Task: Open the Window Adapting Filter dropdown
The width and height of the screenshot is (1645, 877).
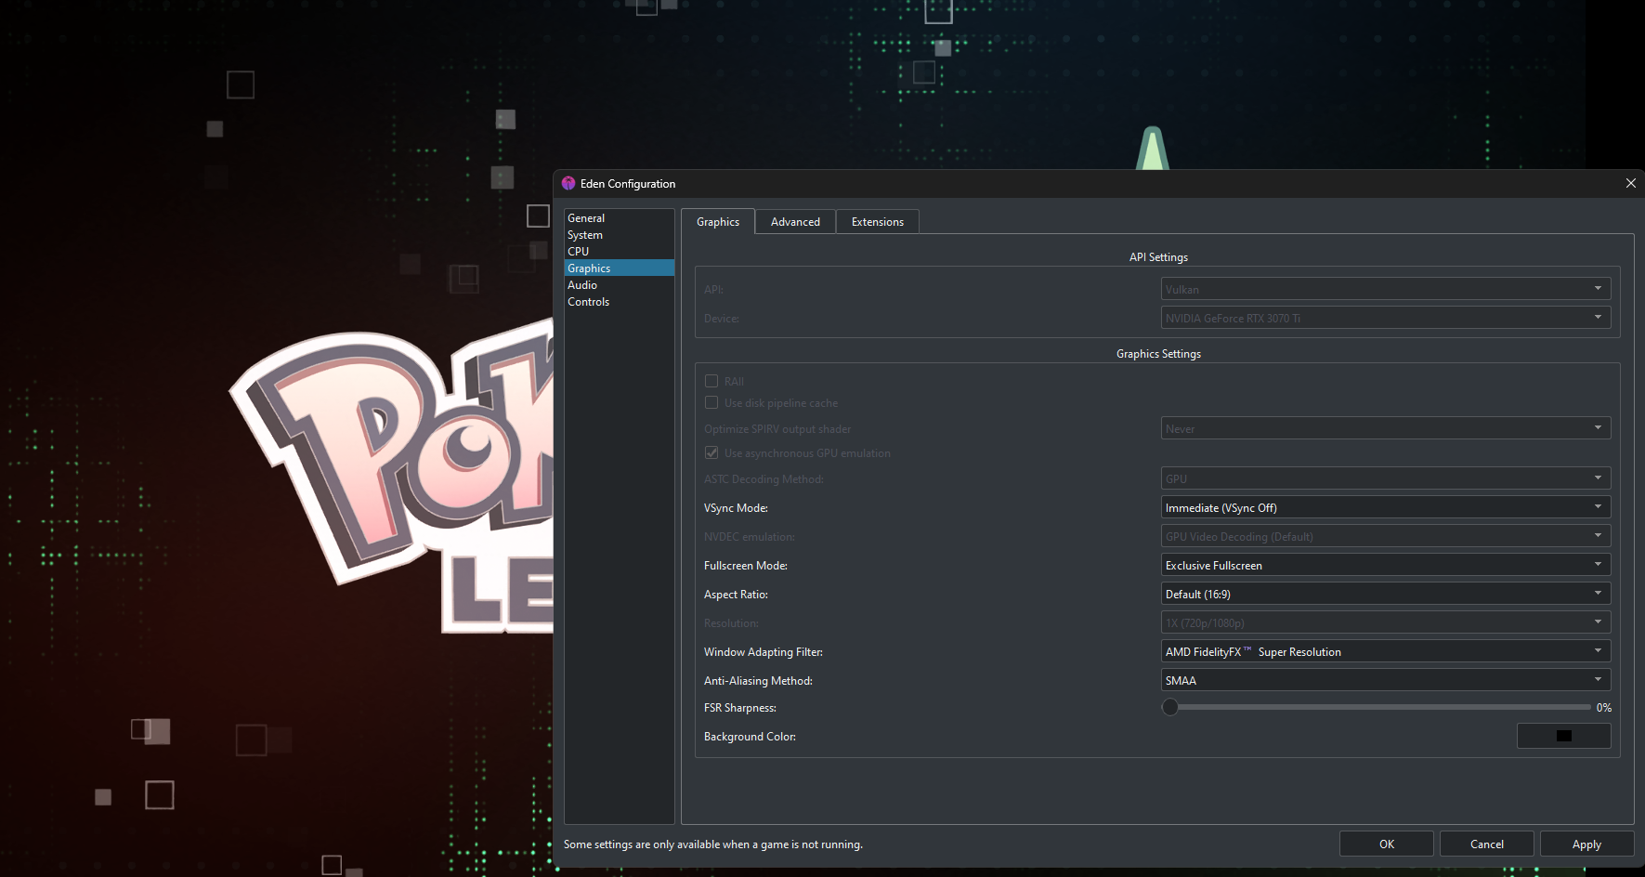Action: pos(1385,651)
